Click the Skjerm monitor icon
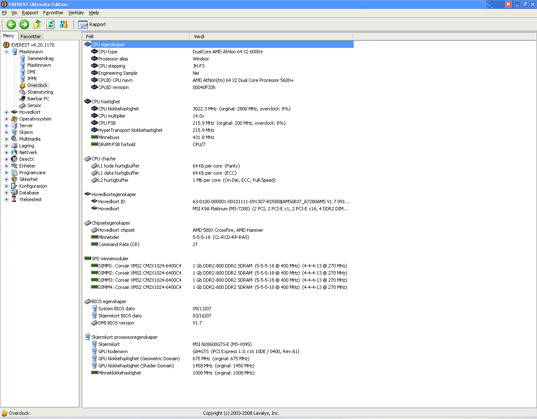The height and width of the screenshot is (419, 537). click(14, 132)
